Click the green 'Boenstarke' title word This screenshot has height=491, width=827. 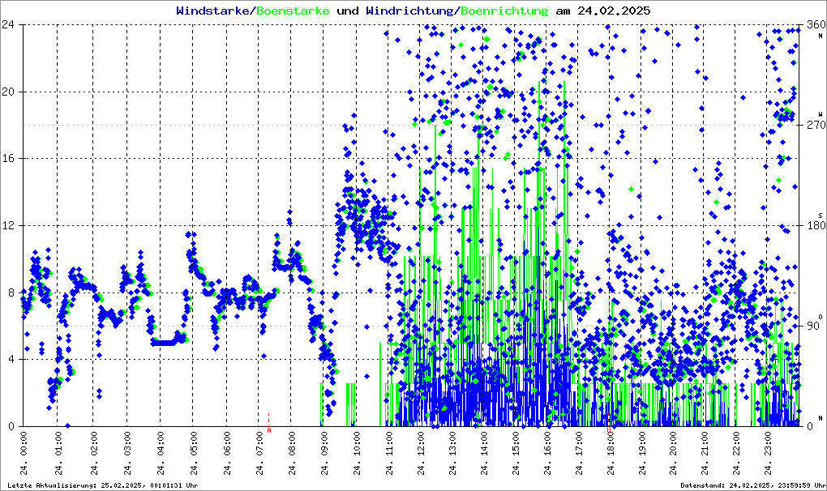coord(293,11)
